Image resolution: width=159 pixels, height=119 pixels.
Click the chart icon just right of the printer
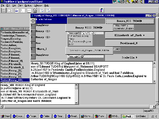coord(42,10)
